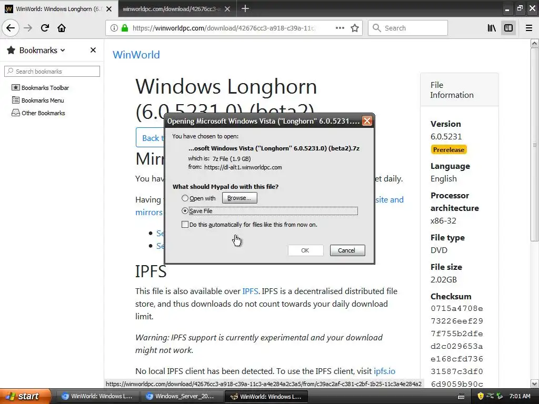Follow the IPFS hyperlink
This screenshot has width=539, height=404.
coord(250,291)
